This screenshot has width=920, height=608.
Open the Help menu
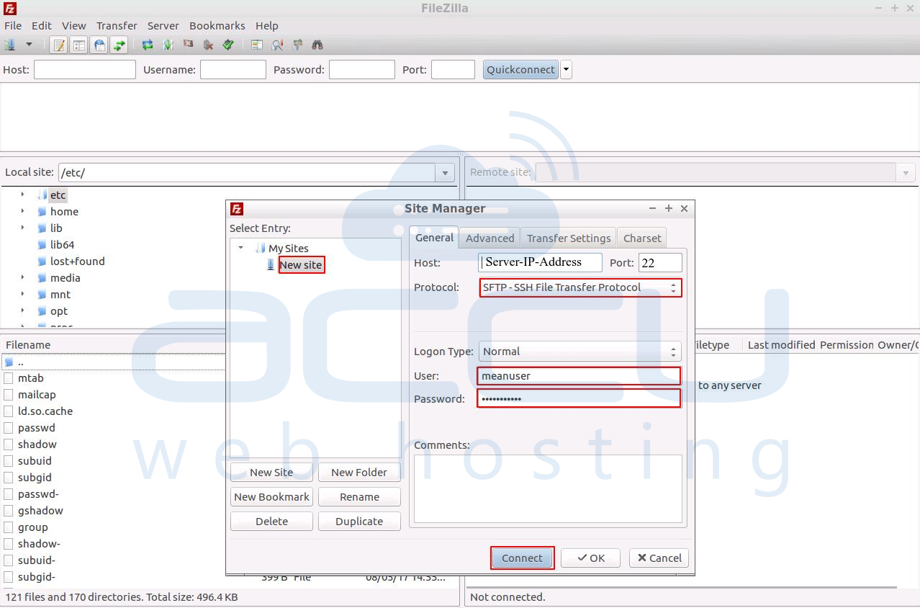(267, 25)
